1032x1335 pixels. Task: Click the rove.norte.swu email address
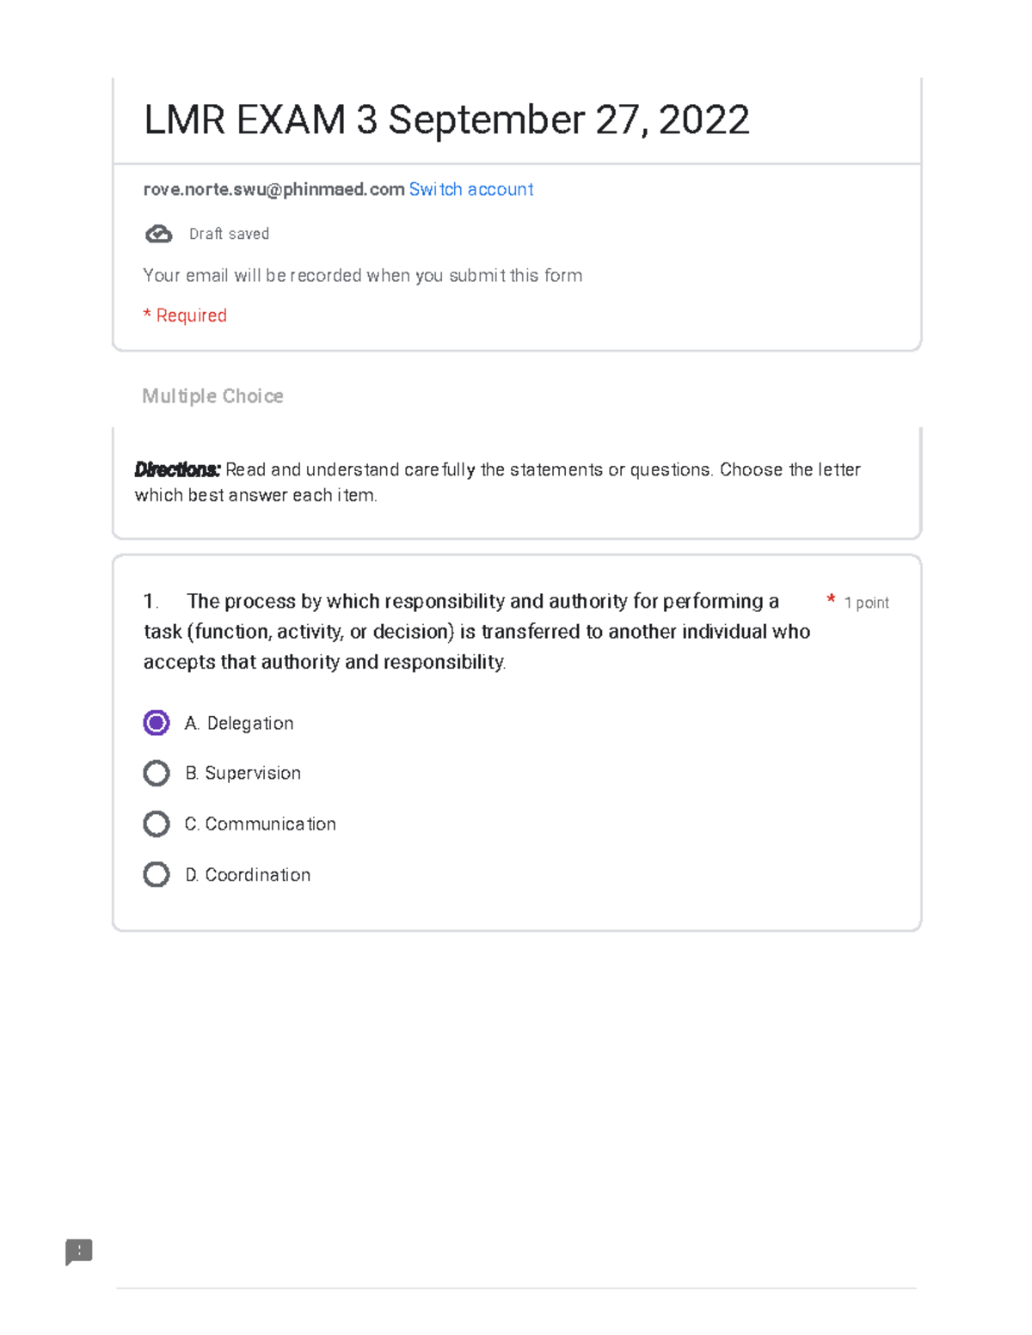point(273,189)
